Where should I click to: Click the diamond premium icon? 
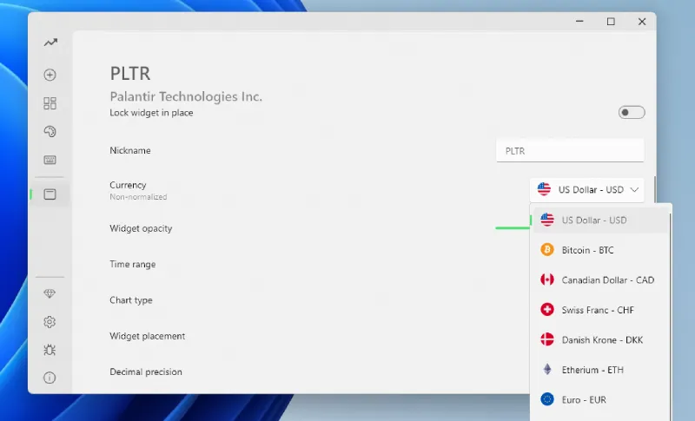tap(50, 294)
